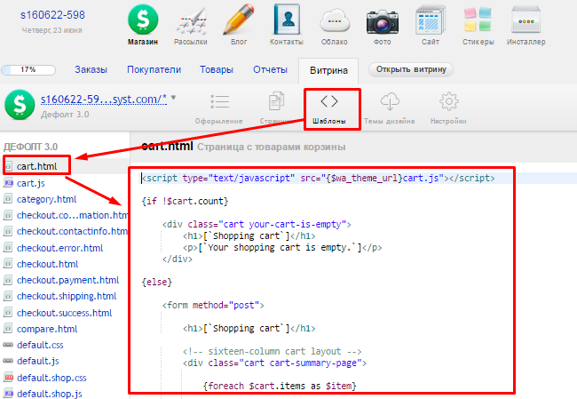
Task: Open the Контакты app icon
Action: click(x=287, y=20)
